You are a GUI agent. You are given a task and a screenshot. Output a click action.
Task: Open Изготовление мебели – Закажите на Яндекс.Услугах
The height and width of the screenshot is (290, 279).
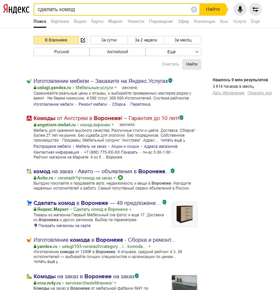point(101,81)
